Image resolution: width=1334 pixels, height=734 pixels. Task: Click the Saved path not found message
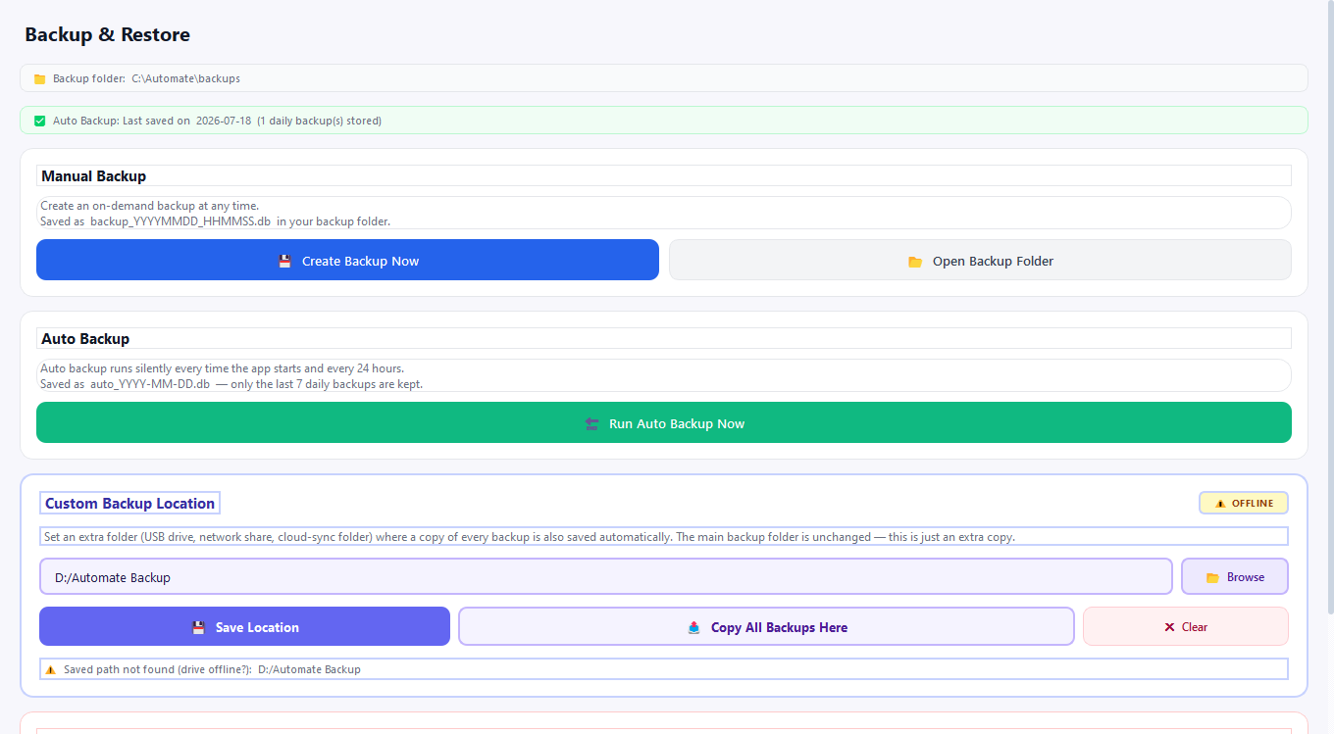[x=212, y=669]
